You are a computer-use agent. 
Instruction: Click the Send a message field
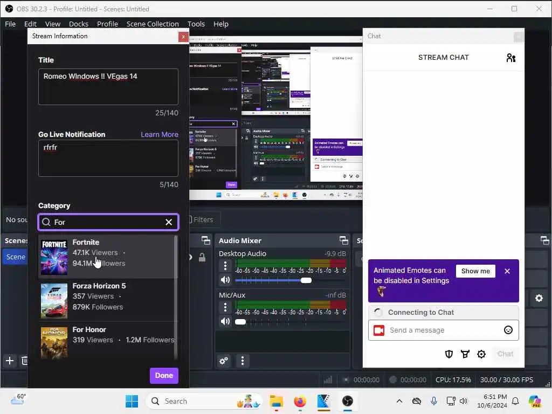tap(444, 330)
